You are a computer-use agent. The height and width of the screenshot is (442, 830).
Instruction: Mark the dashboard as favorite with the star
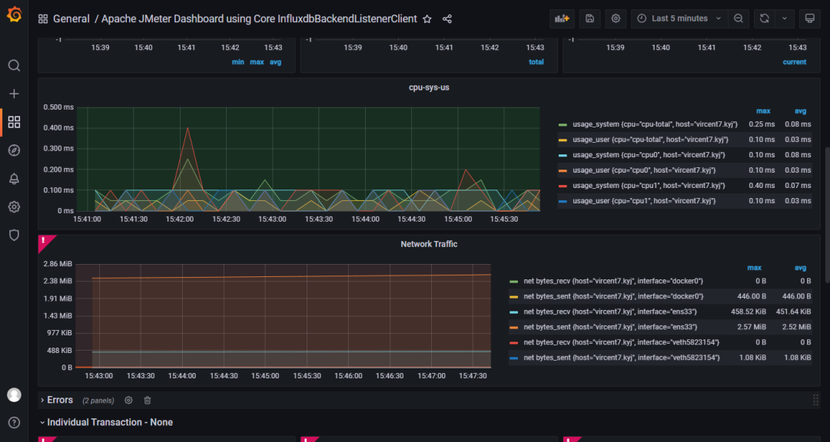point(427,18)
